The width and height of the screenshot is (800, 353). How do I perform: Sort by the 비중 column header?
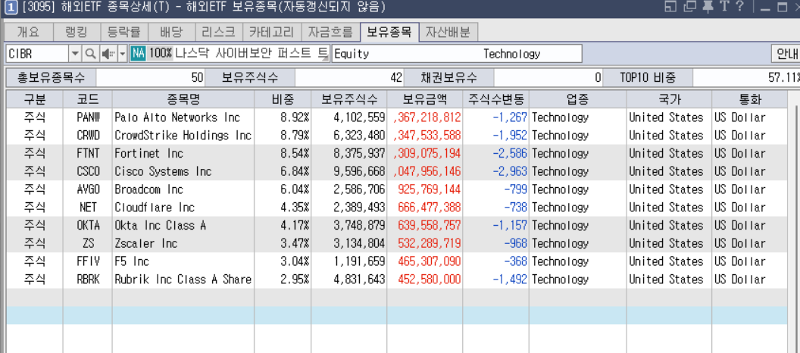click(283, 99)
